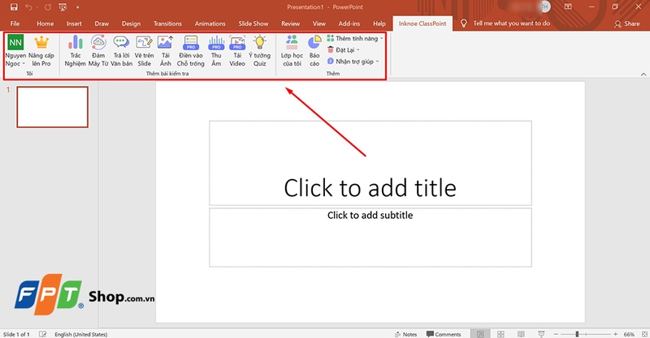The image size is (650, 338).
Task: Click the Share button
Action: tap(627, 24)
